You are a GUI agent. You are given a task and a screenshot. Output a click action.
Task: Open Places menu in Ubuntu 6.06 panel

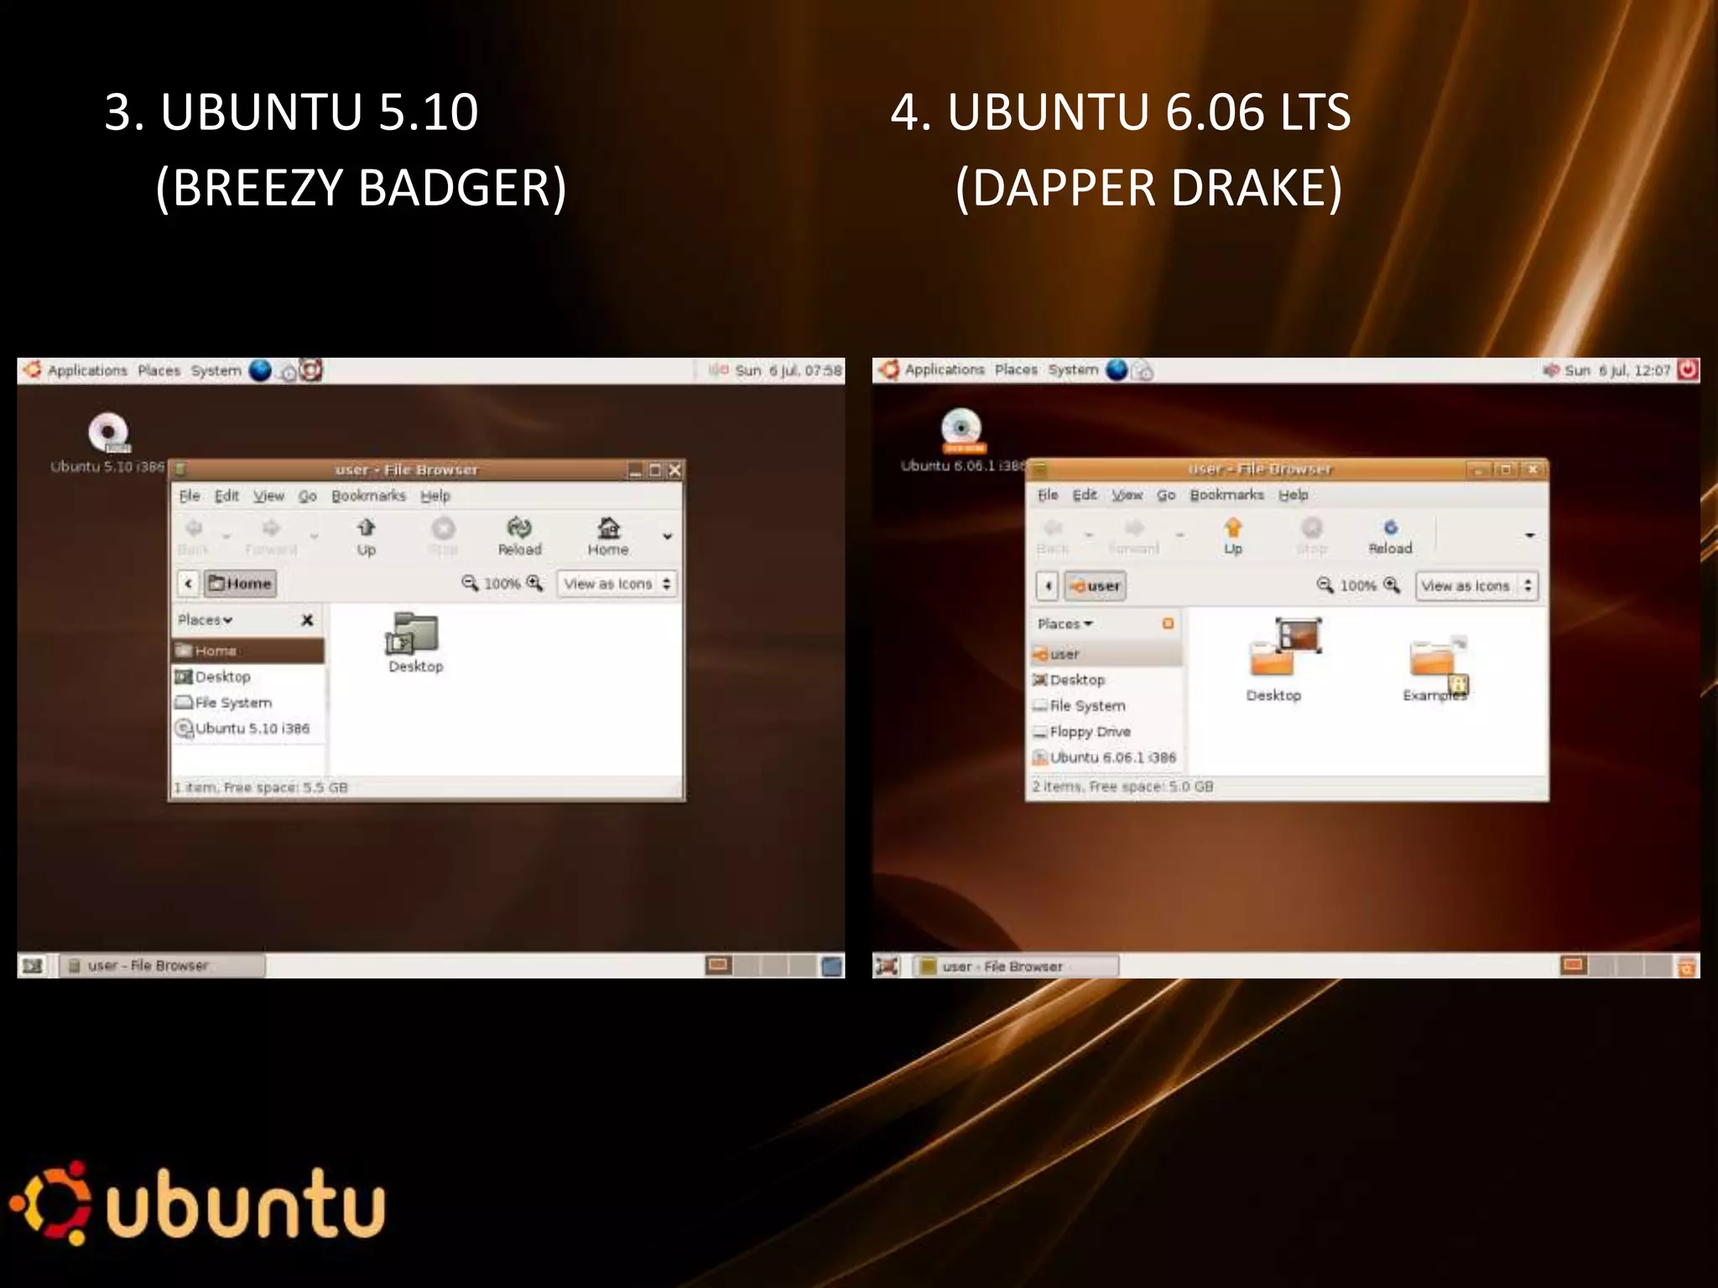point(1016,370)
